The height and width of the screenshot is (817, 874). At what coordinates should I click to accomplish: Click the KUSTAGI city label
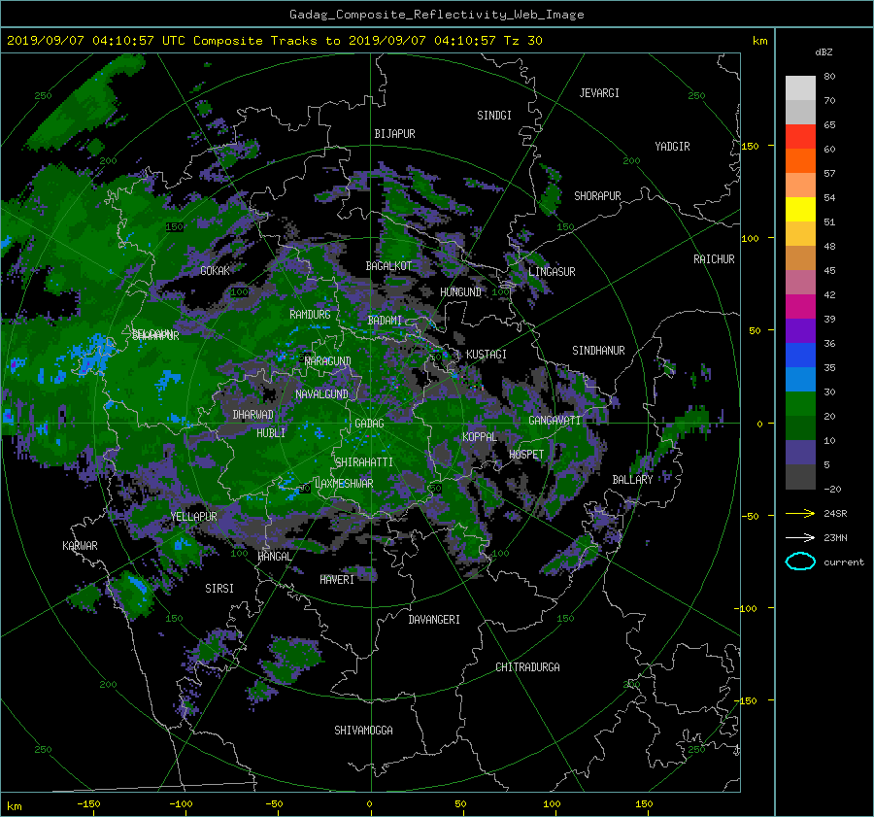click(x=487, y=355)
